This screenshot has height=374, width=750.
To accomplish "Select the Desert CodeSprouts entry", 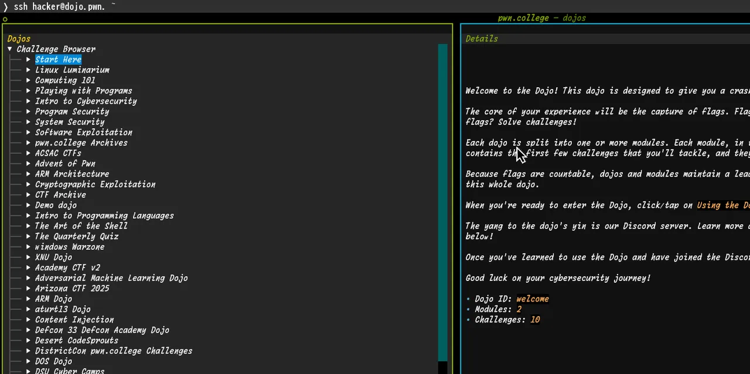I will coord(77,341).
